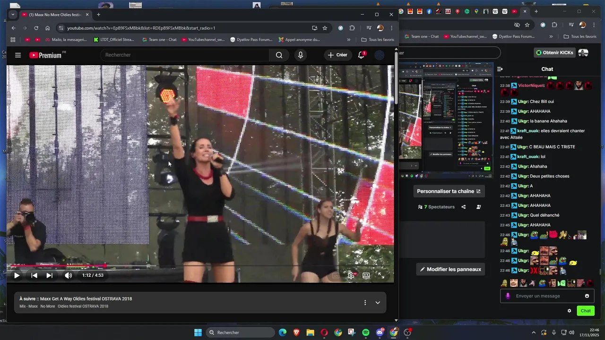The height and width of the screenshot is (340, 605).
Task: Open Dyatlov Pass Forum bookmark, back window
Action: pyautogui.click(x=513, y=36)
